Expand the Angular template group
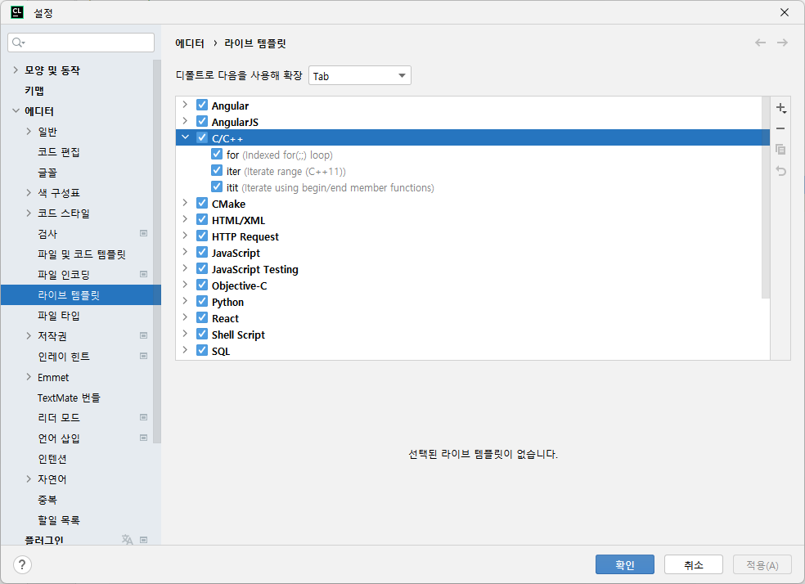 tap(186, 105)
